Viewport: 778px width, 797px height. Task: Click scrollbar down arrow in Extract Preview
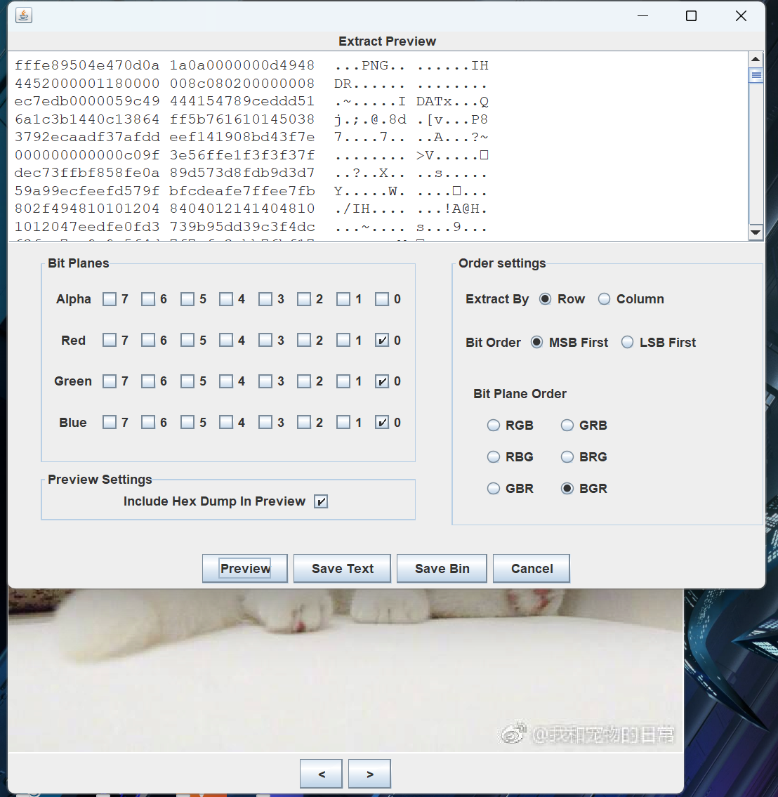(756, 232)
